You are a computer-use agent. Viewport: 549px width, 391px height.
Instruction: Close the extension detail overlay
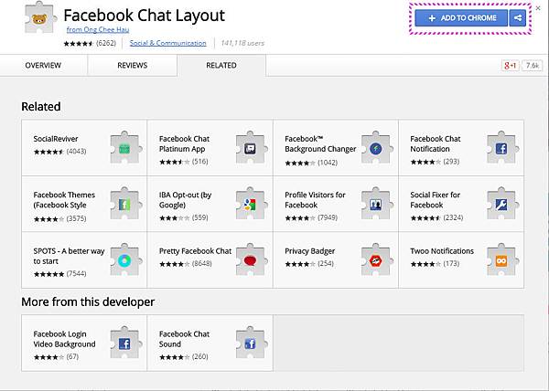coord(538,7)
